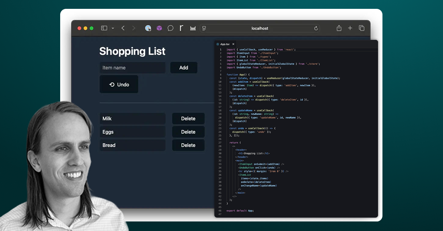
Task: Open a new browser tab
Action: pyautogui.click(x=350, y=28)
